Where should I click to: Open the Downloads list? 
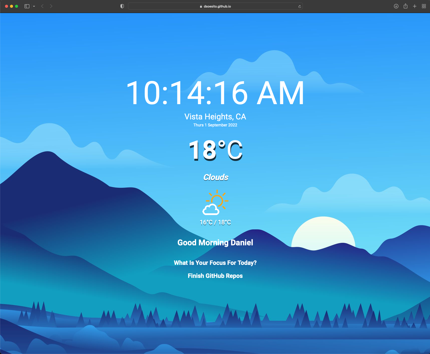click(396, 6)
